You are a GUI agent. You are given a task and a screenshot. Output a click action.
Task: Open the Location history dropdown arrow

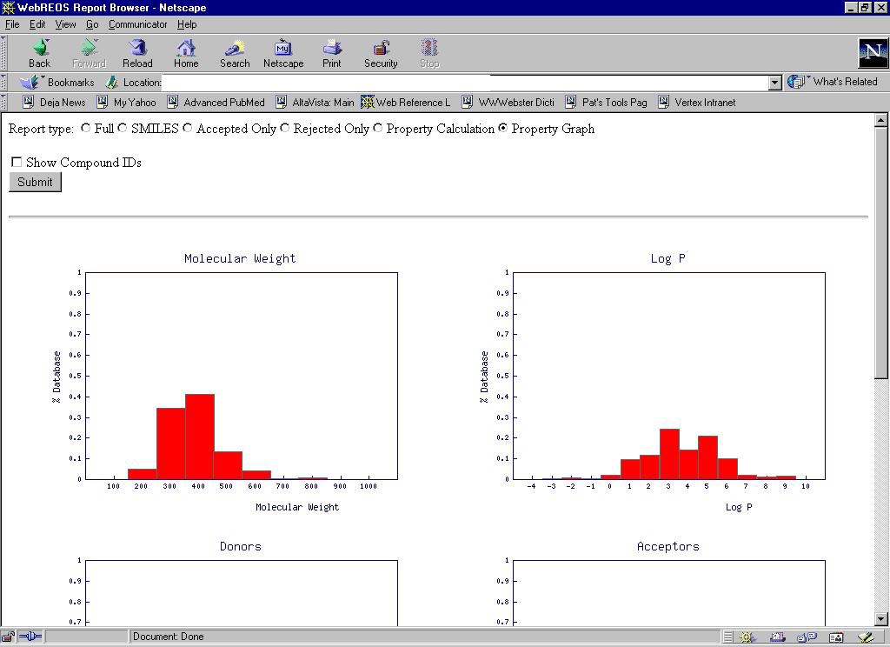775,83
